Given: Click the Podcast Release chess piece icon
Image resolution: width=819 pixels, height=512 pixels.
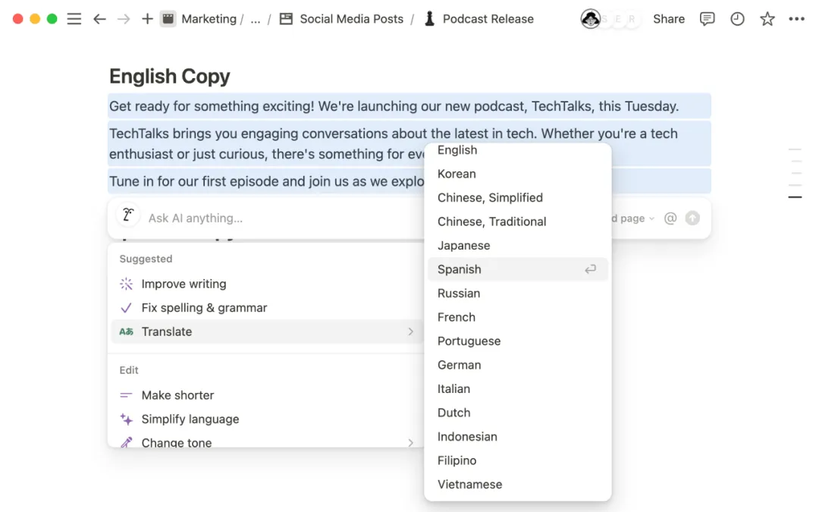Looking at the screenshot, I should pos(429,19).
